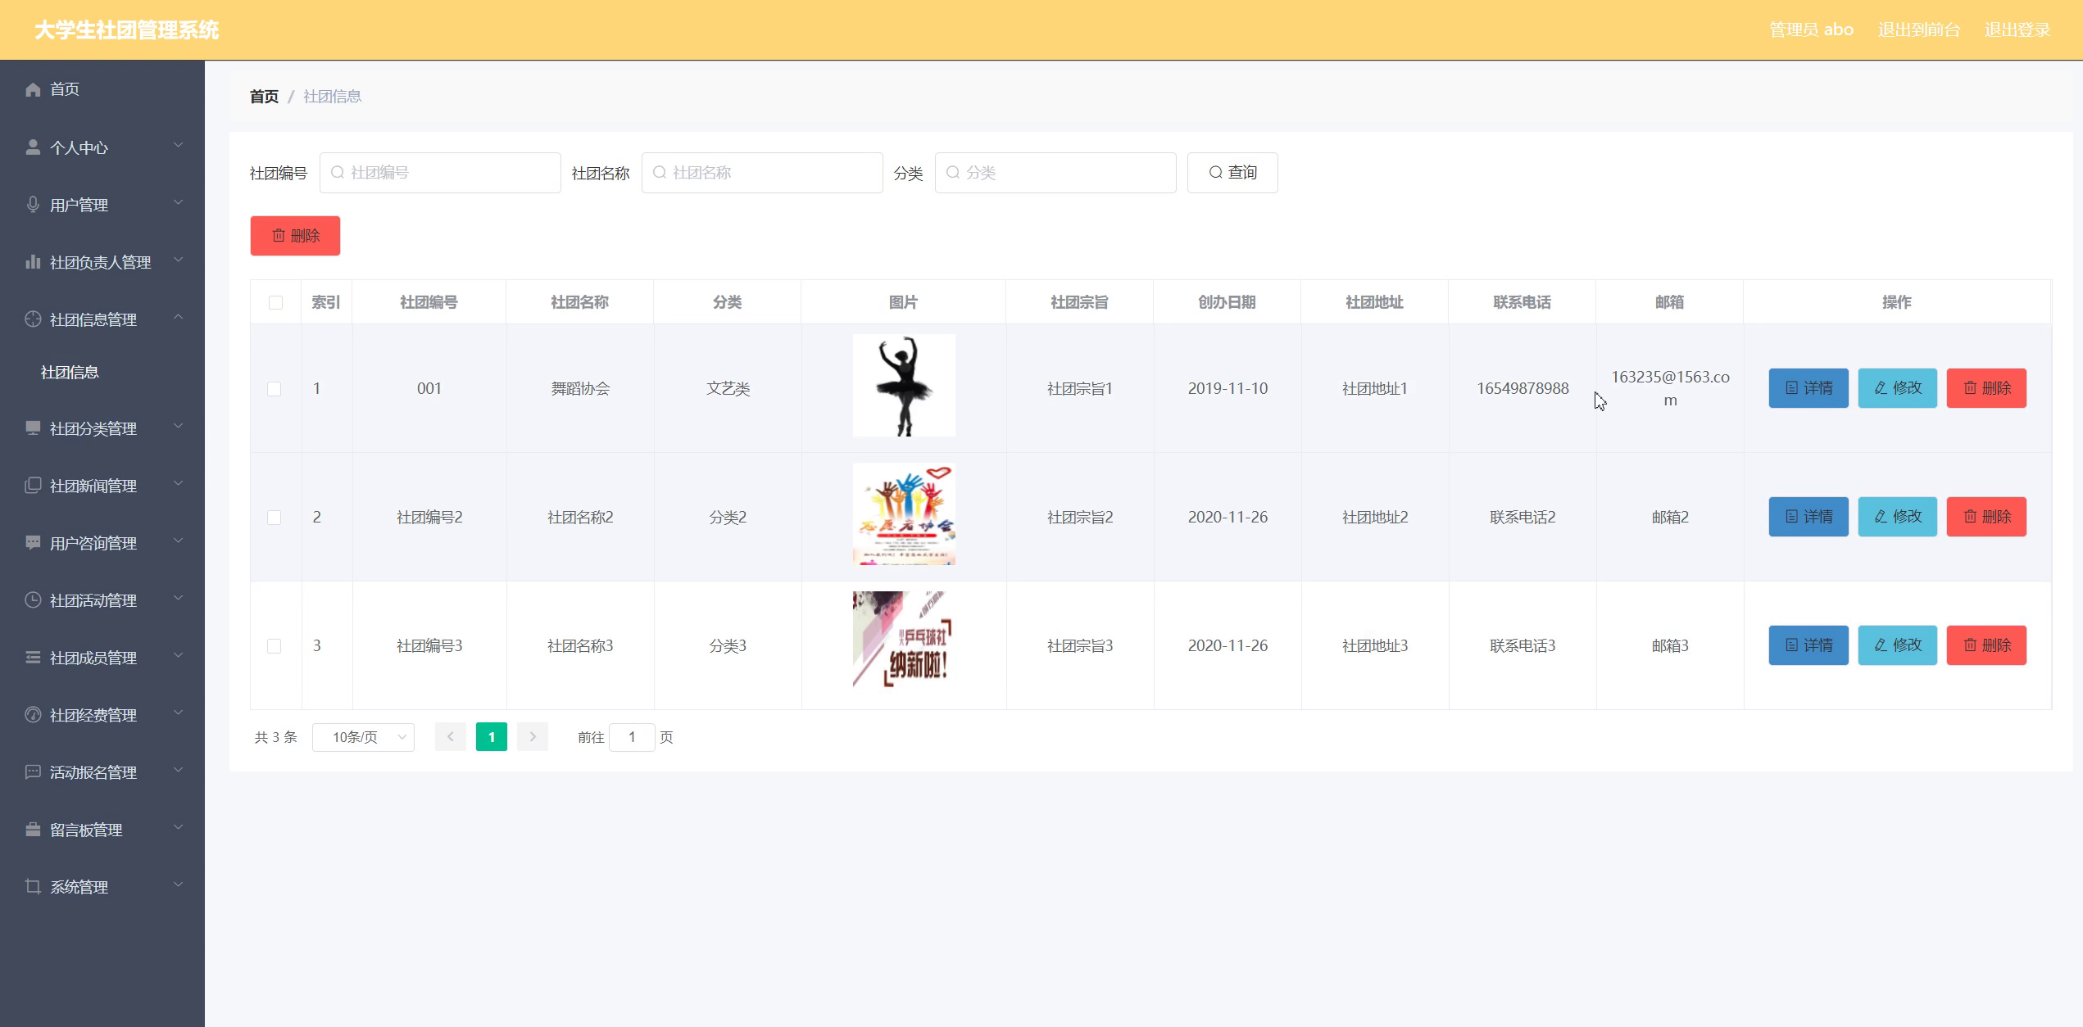
Task: Click the briefcase icon next to 留言板管理
Action: pyautogui.click(x=33, y=830)
